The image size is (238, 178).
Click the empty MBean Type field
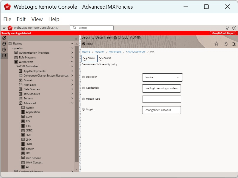[162, 99]
